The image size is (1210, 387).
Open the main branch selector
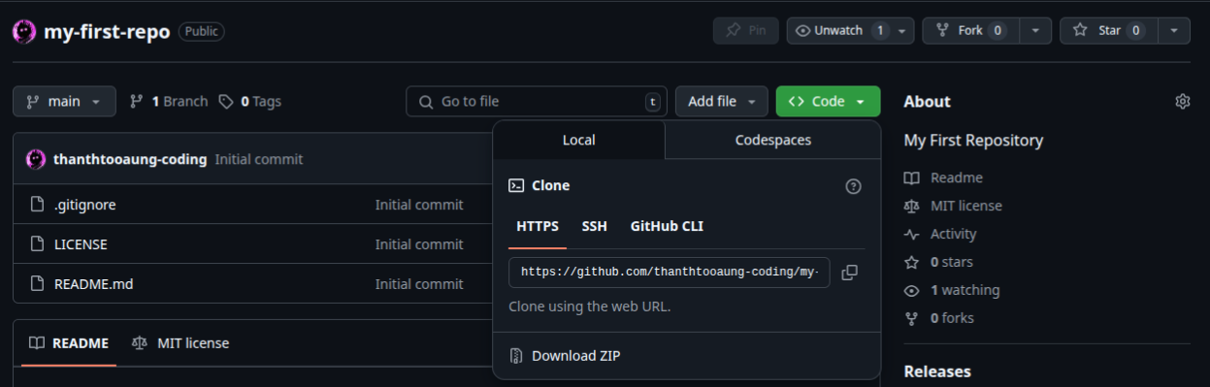[x=64, y=101]
